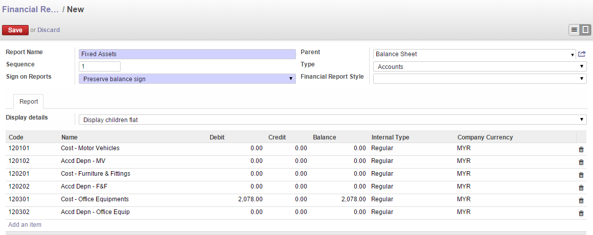The height and width of the screenshot is (235, 593).
Task: Open Accd Depn - Office Equip account
Action: tap(95, 213)
